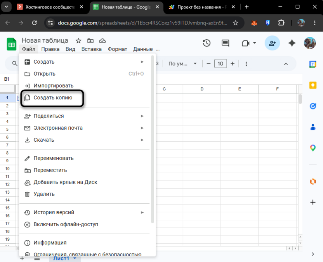
Task: Expand the Скачать submenu
Action: (x=84, y=140)
